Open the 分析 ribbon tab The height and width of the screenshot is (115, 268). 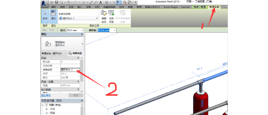(x=97, y=7)
